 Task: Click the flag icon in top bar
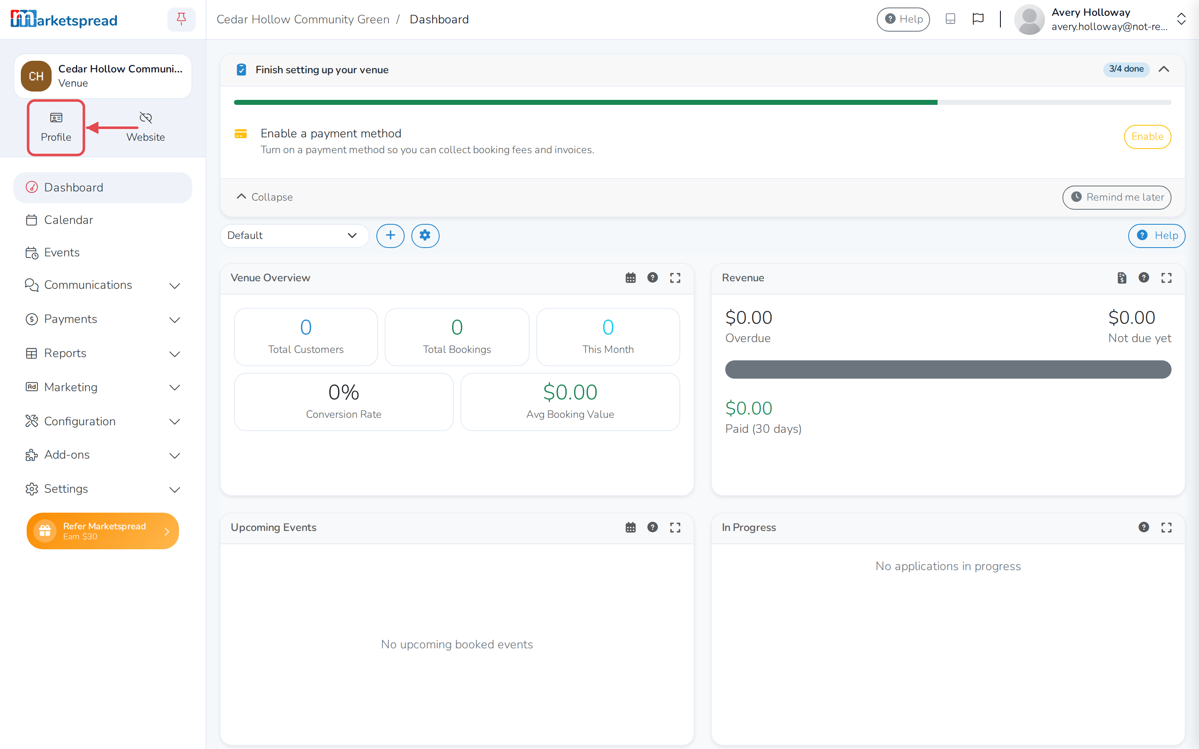pyautogui.click(x=978, y=19)
